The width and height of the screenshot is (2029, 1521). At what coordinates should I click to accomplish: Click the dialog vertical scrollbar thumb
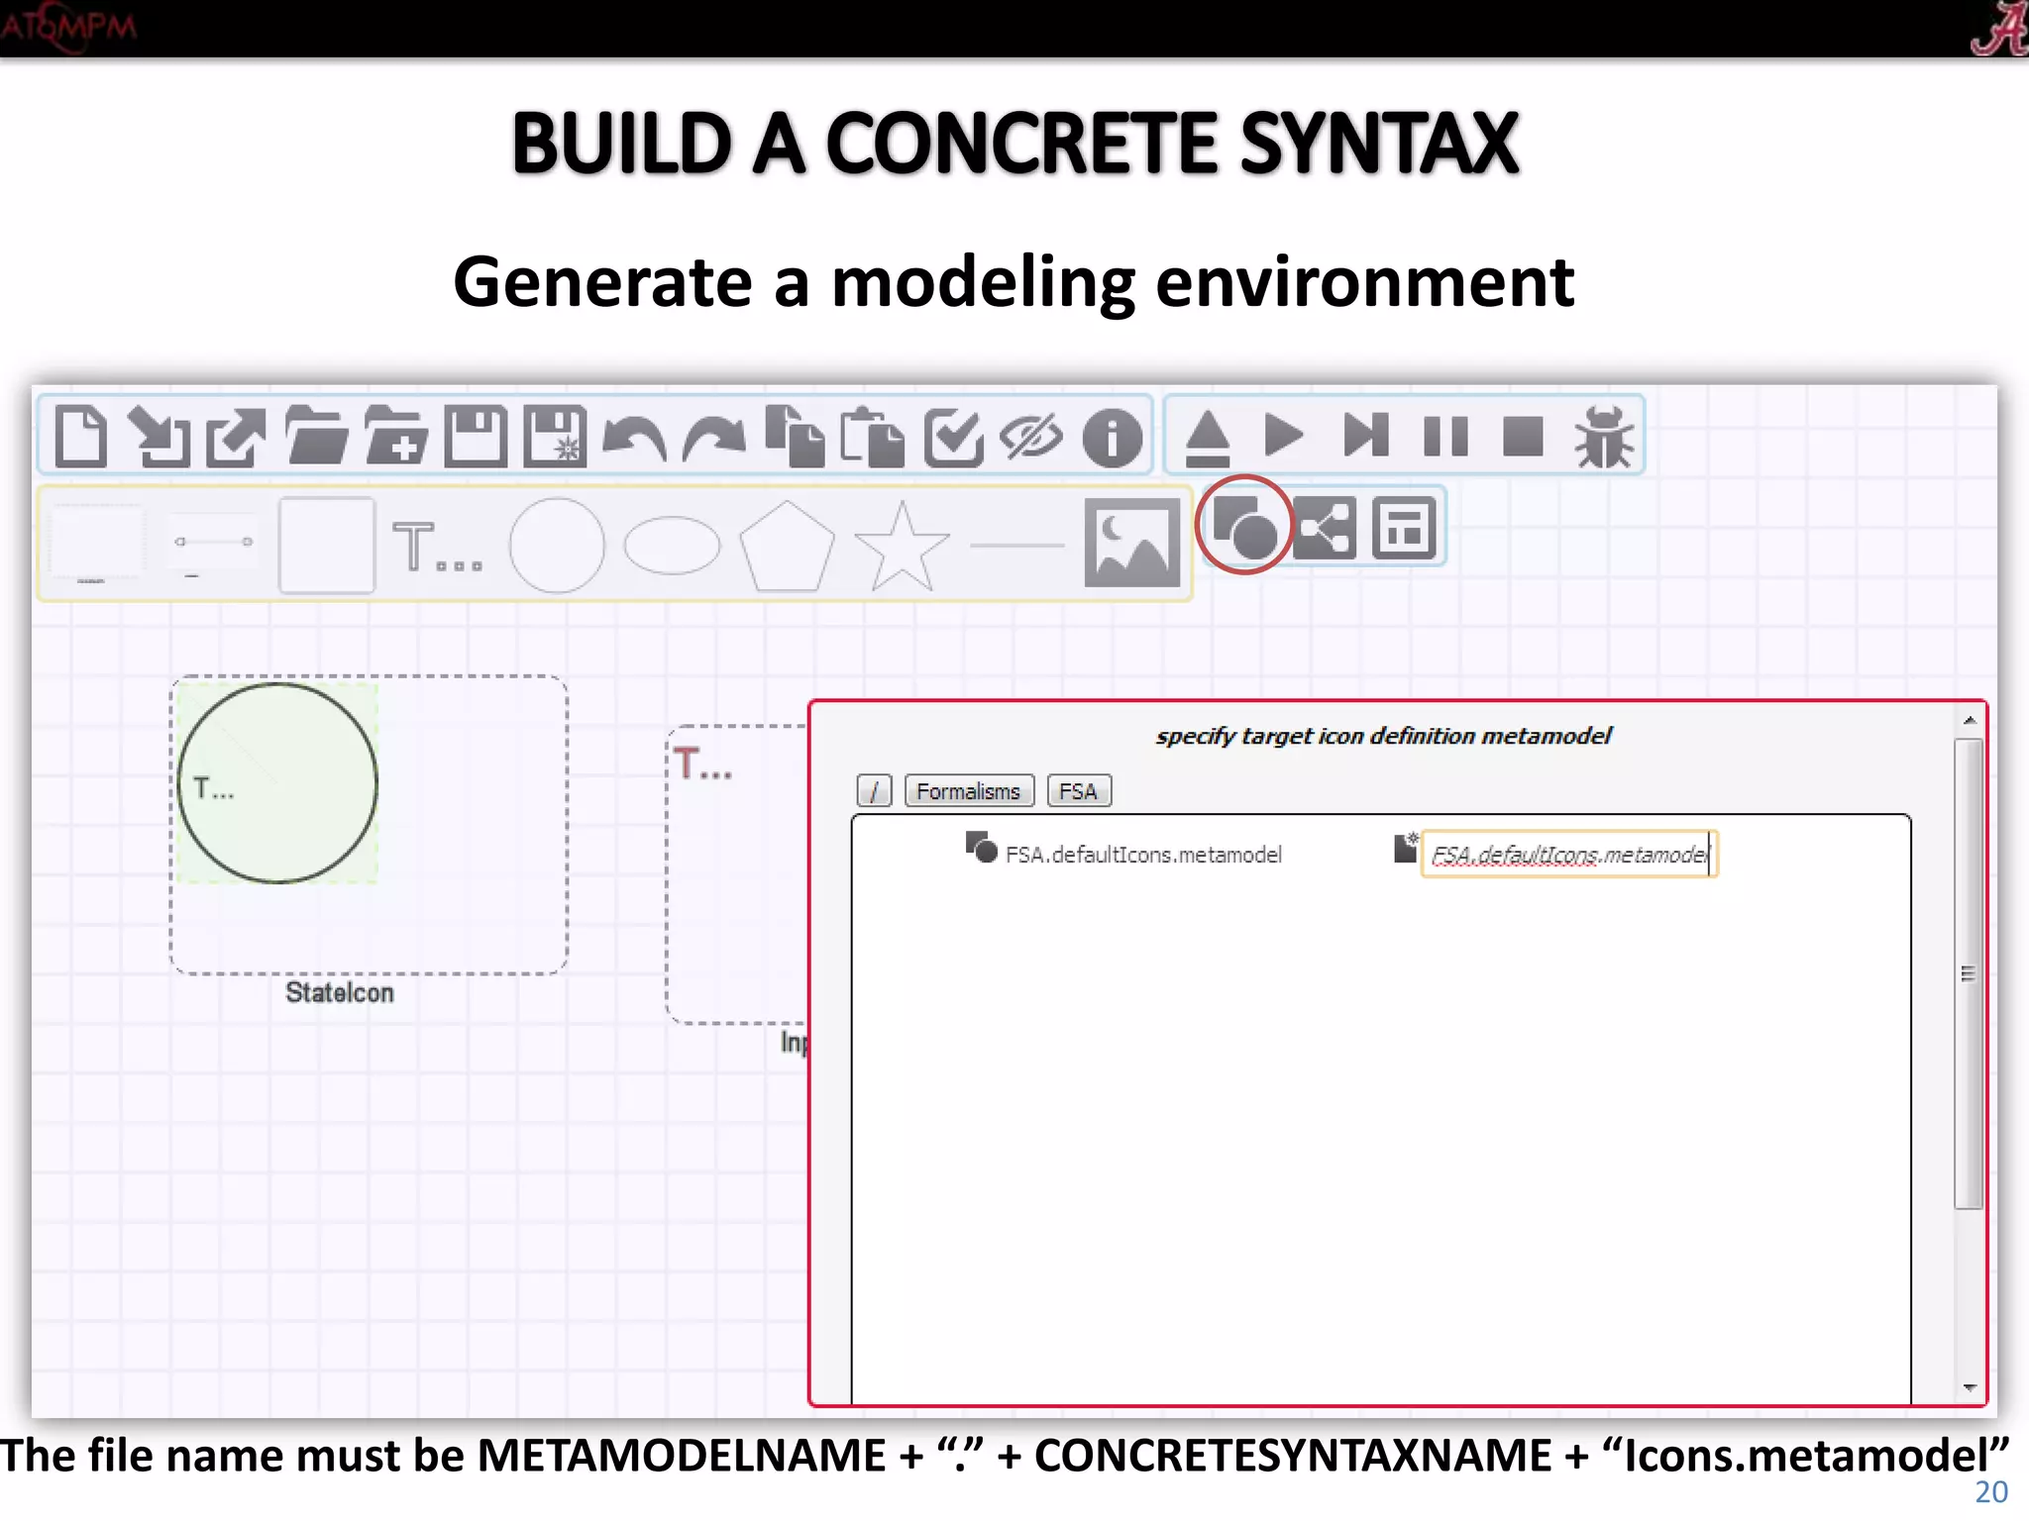coord(1969,973)
